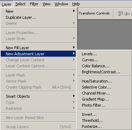Screen dimensions: 132x130
Task: Open the New submenu arrow
Action: point(74,11)
